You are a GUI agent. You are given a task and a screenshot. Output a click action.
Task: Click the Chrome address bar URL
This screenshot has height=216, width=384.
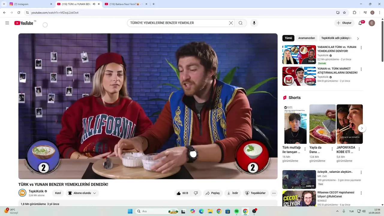(55, 13)
